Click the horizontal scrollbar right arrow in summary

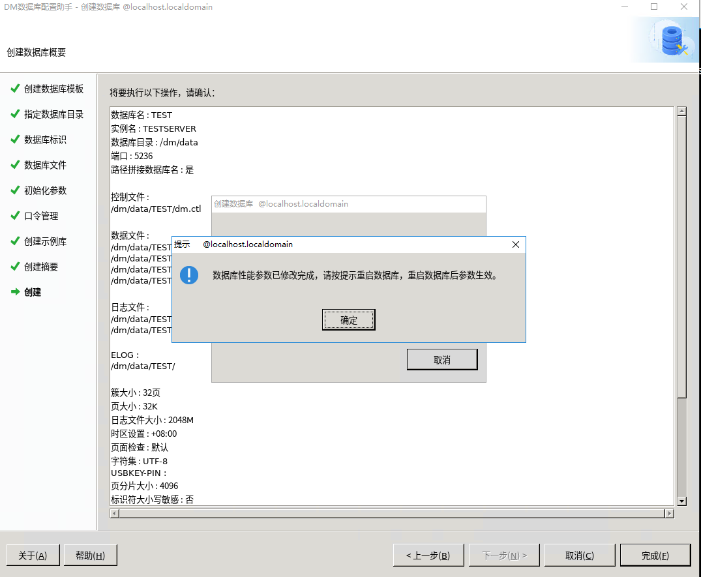click(669, 514)
